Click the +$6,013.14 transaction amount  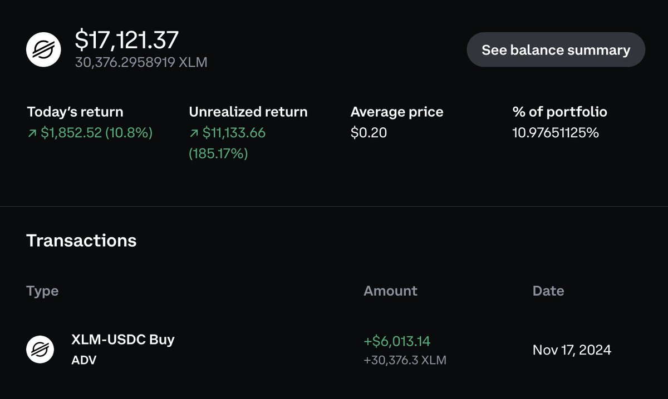click(396, 341)
